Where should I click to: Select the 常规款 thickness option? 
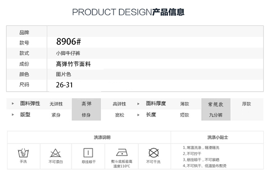coord(216,104)
